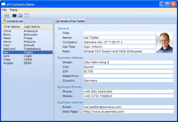Viewport: 178px width, 122px height.
Task: Open the File menu
Action: (x=4, y=10)
